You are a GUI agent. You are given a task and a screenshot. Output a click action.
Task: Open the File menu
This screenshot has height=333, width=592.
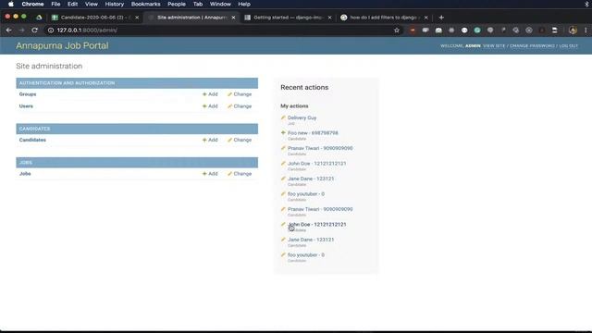pos(55,4)
